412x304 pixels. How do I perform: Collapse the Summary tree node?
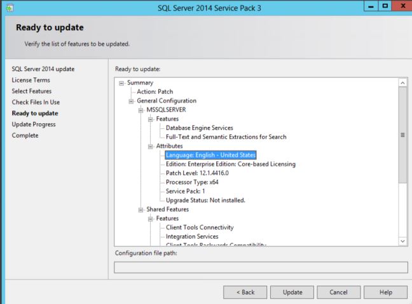[121, 83]
